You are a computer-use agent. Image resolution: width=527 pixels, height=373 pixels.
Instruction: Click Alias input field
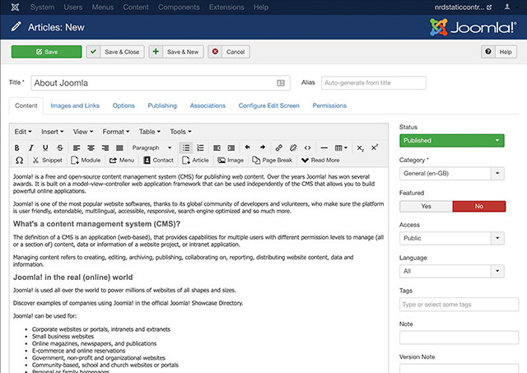click(x=373, y=83)
